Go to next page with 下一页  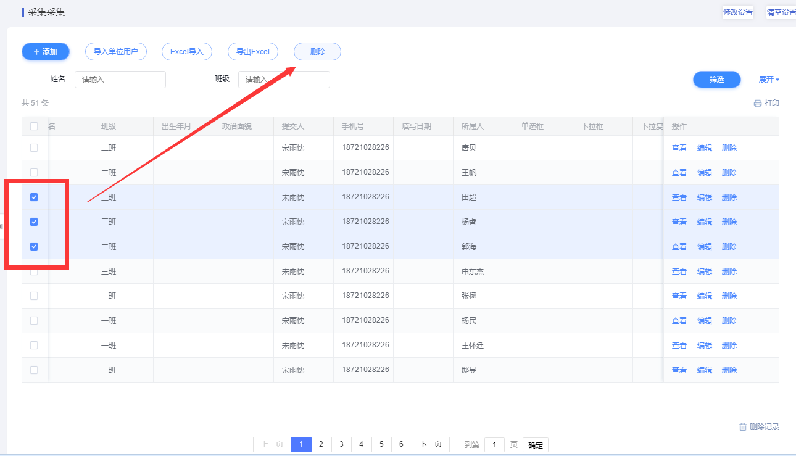pos(431,444)
